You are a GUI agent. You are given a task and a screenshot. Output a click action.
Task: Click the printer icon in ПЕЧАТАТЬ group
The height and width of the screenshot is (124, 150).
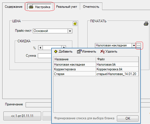(x=146, y=24)
